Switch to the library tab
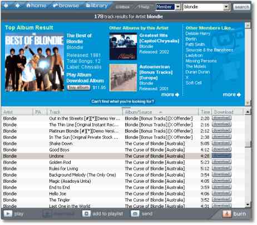This screenshot has width=257, height=225. point(97,6)
